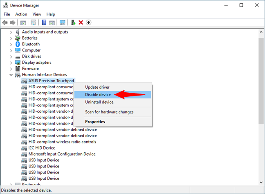This screenshot has height=194, width=265.
Task: Choose Uninstall device from context menu
Action: (x=113, y=102)
